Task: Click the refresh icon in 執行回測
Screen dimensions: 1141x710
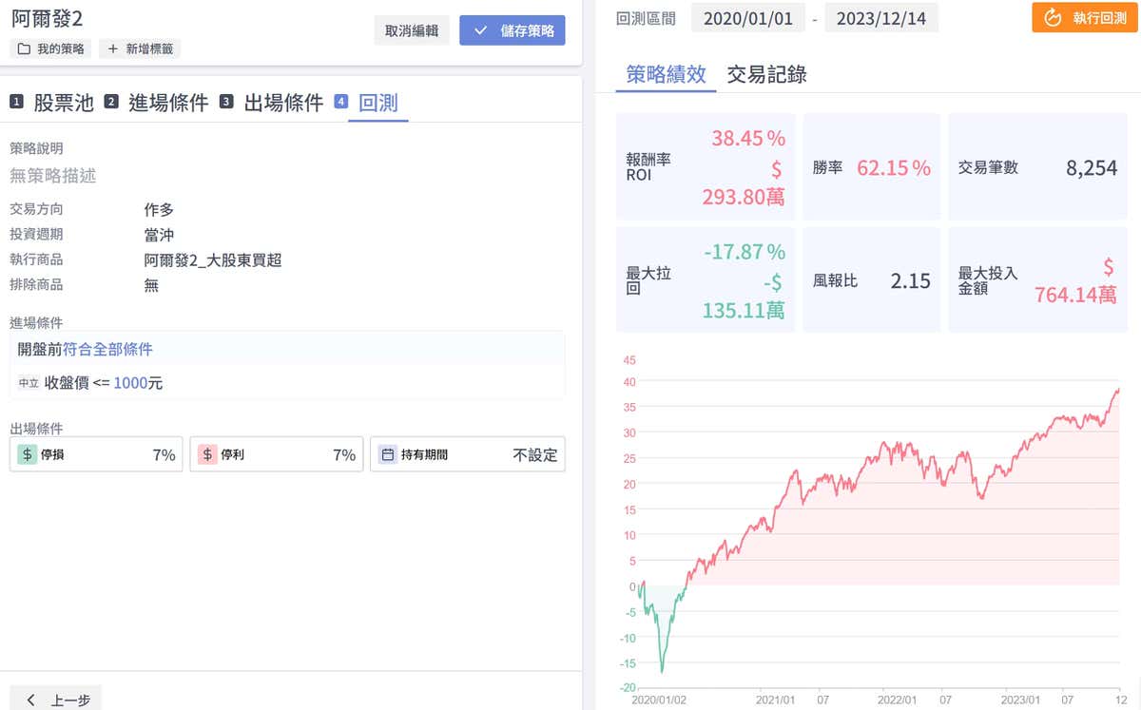Action: (x=1052, y=17)
